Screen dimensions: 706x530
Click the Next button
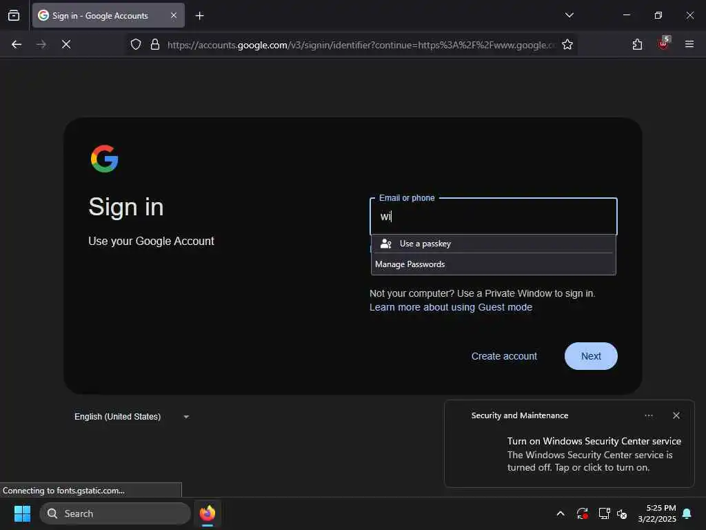click(591, 356)
